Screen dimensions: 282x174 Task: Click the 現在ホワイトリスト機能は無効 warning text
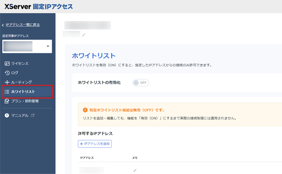pos(127,110)
